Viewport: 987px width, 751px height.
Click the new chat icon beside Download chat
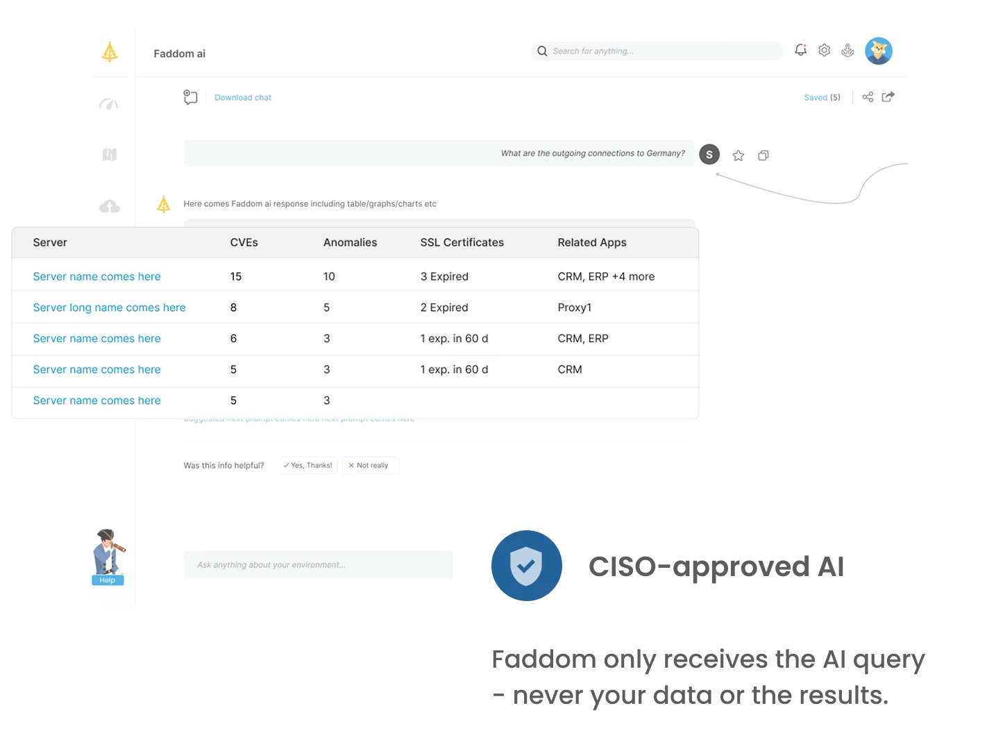click(190, 97)
